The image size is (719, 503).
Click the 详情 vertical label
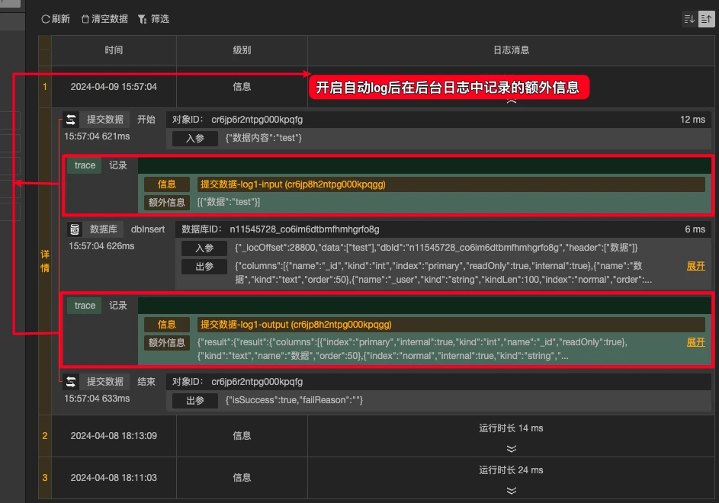[x=45, y=261]
